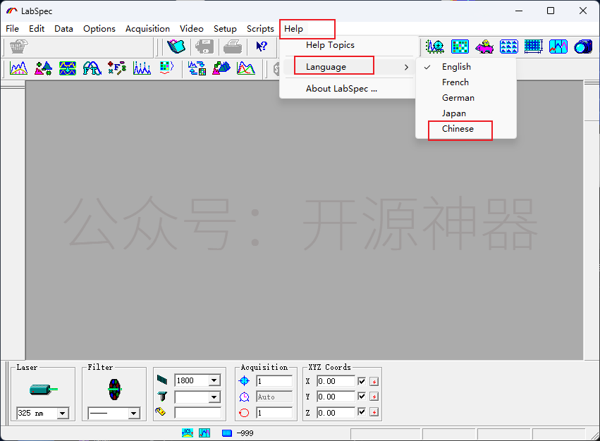Click the colored mapping squares icon
Image resolution: width=600 pixels, height=441 pixels.
(460, 46)
